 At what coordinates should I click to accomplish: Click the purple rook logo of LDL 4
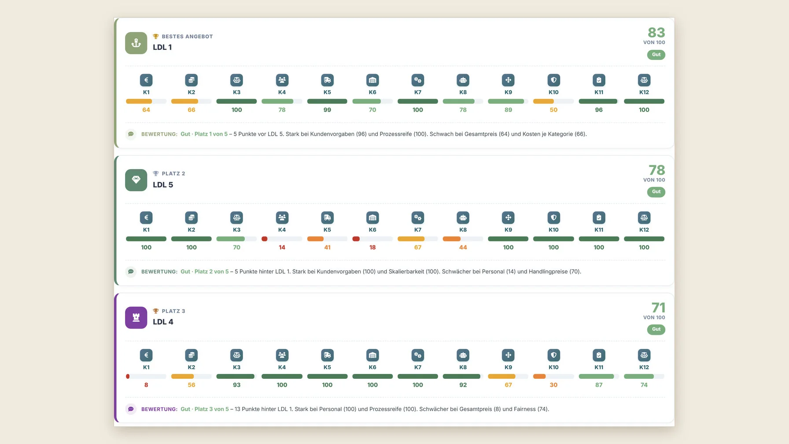(136, 318)
